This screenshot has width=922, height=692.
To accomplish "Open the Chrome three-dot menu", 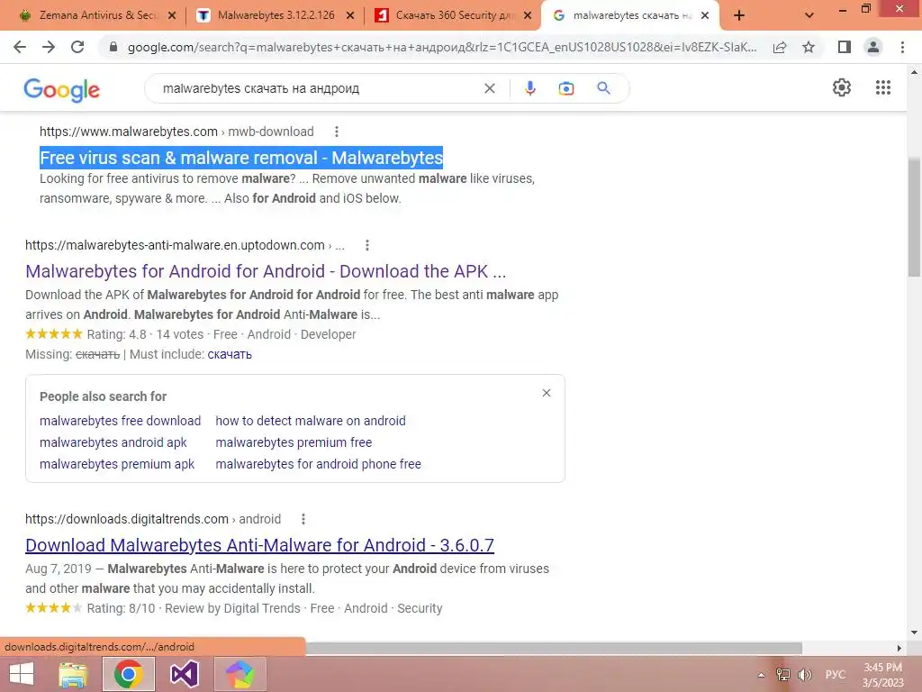I will [x=902, y=47].
